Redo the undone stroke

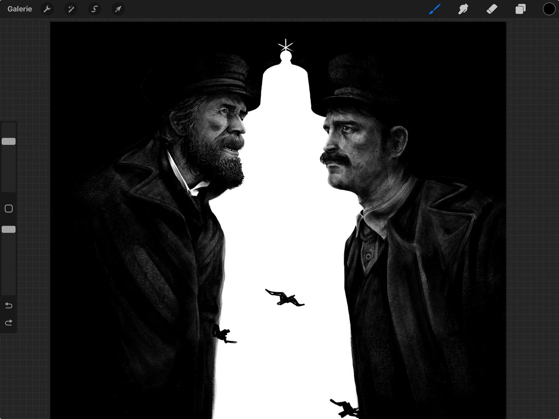(x=8, y=322)
